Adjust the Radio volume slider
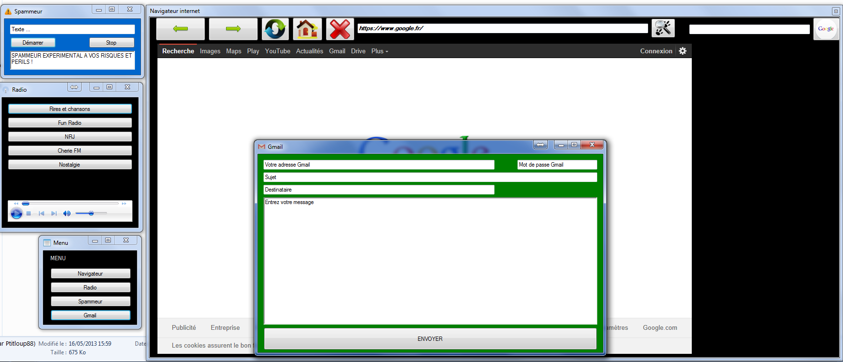This screenshot has width=843, height=362. (x=91, y=213)
